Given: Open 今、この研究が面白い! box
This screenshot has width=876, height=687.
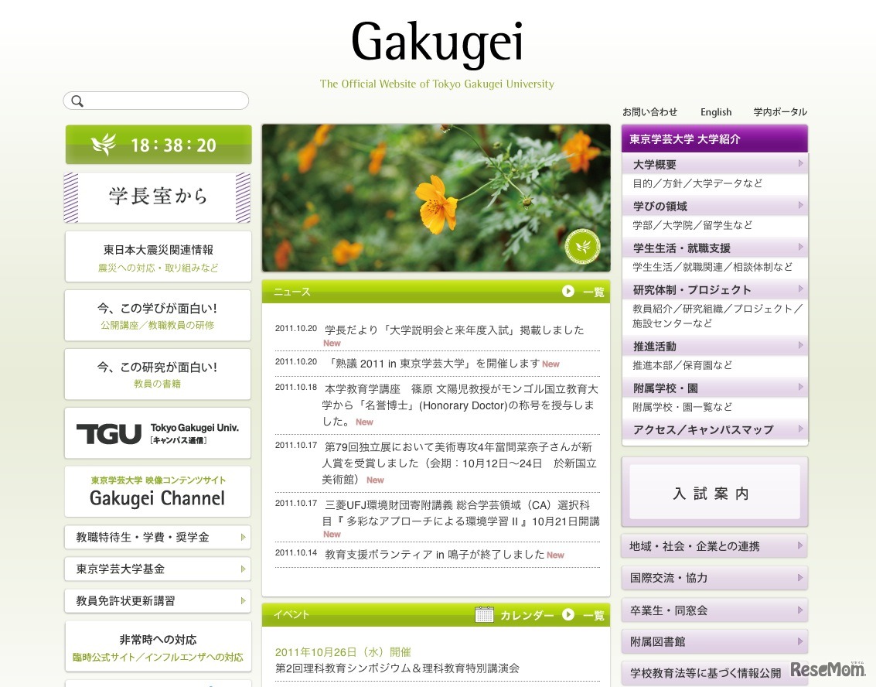Looking at the screenshot, I should [x=158, y=374].
